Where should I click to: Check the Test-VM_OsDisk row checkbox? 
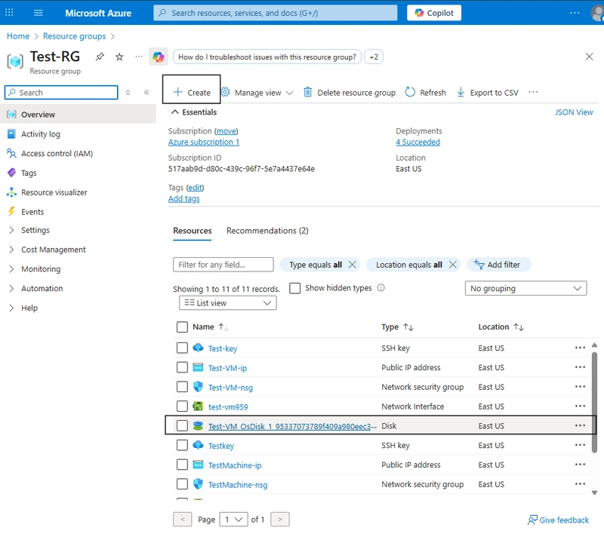(182, 425)
